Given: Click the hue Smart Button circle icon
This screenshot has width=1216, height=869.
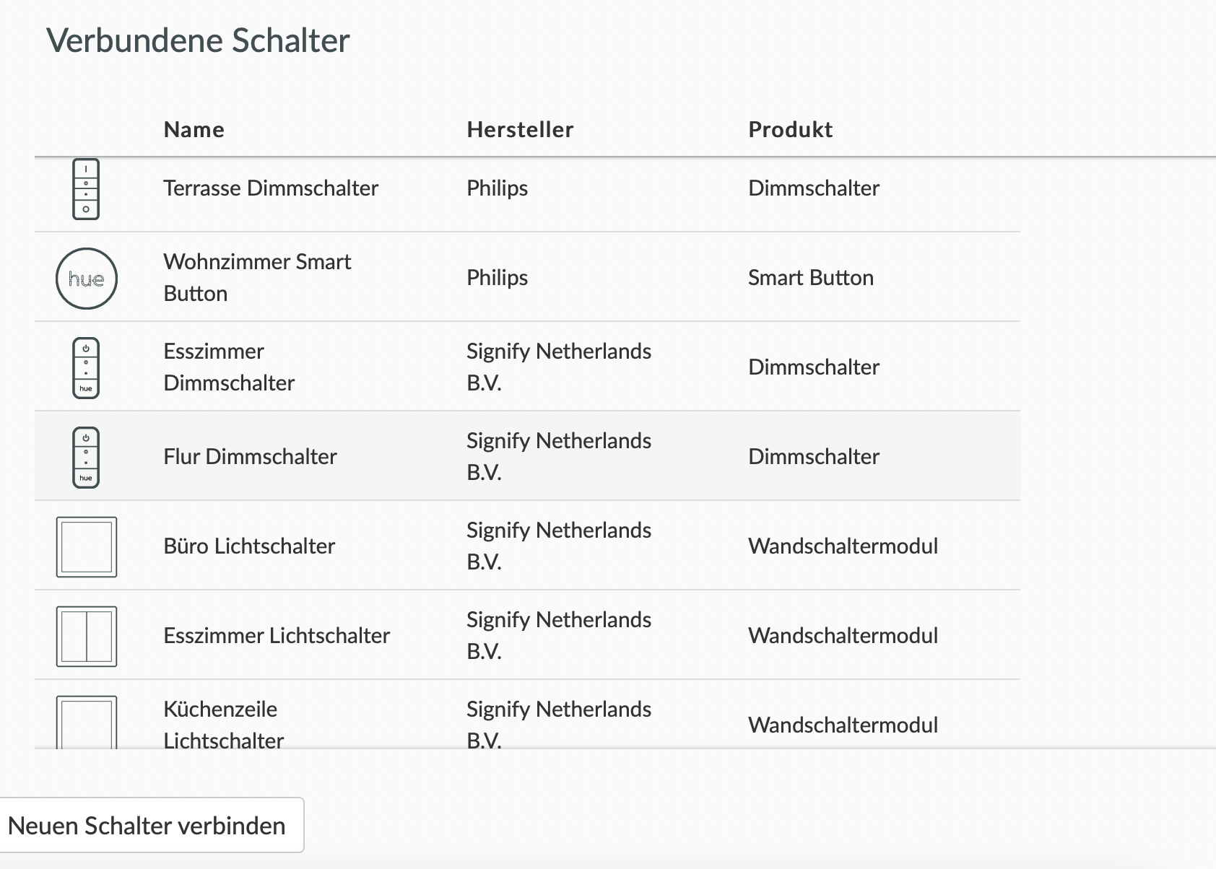Looking at the screenshot, I should [x=86, y=278].
